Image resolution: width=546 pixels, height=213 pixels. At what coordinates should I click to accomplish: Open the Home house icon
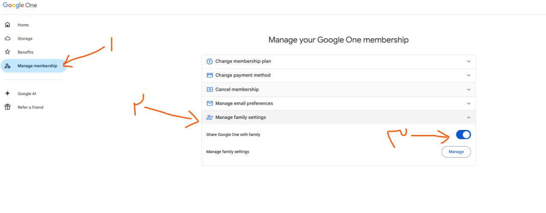[x=7, y=25]
